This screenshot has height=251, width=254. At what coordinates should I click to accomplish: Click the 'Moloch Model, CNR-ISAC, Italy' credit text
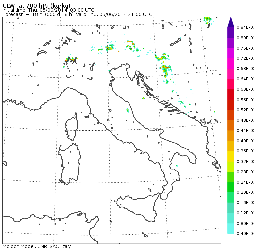pos(37,246)
